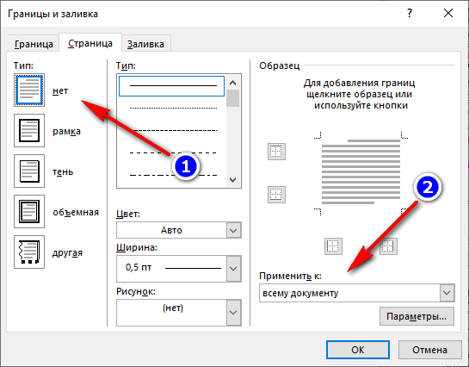Select the 'объемная' 3D border icon
The height and width of the screenshot is (367, 469).
click(29, 211)
